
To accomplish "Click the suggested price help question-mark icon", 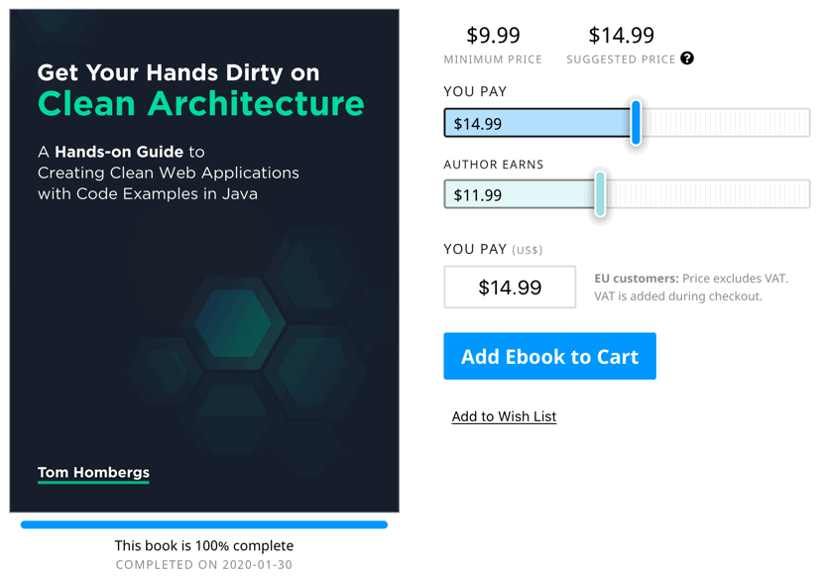I will pyautogui.click(x=687, y=58).
